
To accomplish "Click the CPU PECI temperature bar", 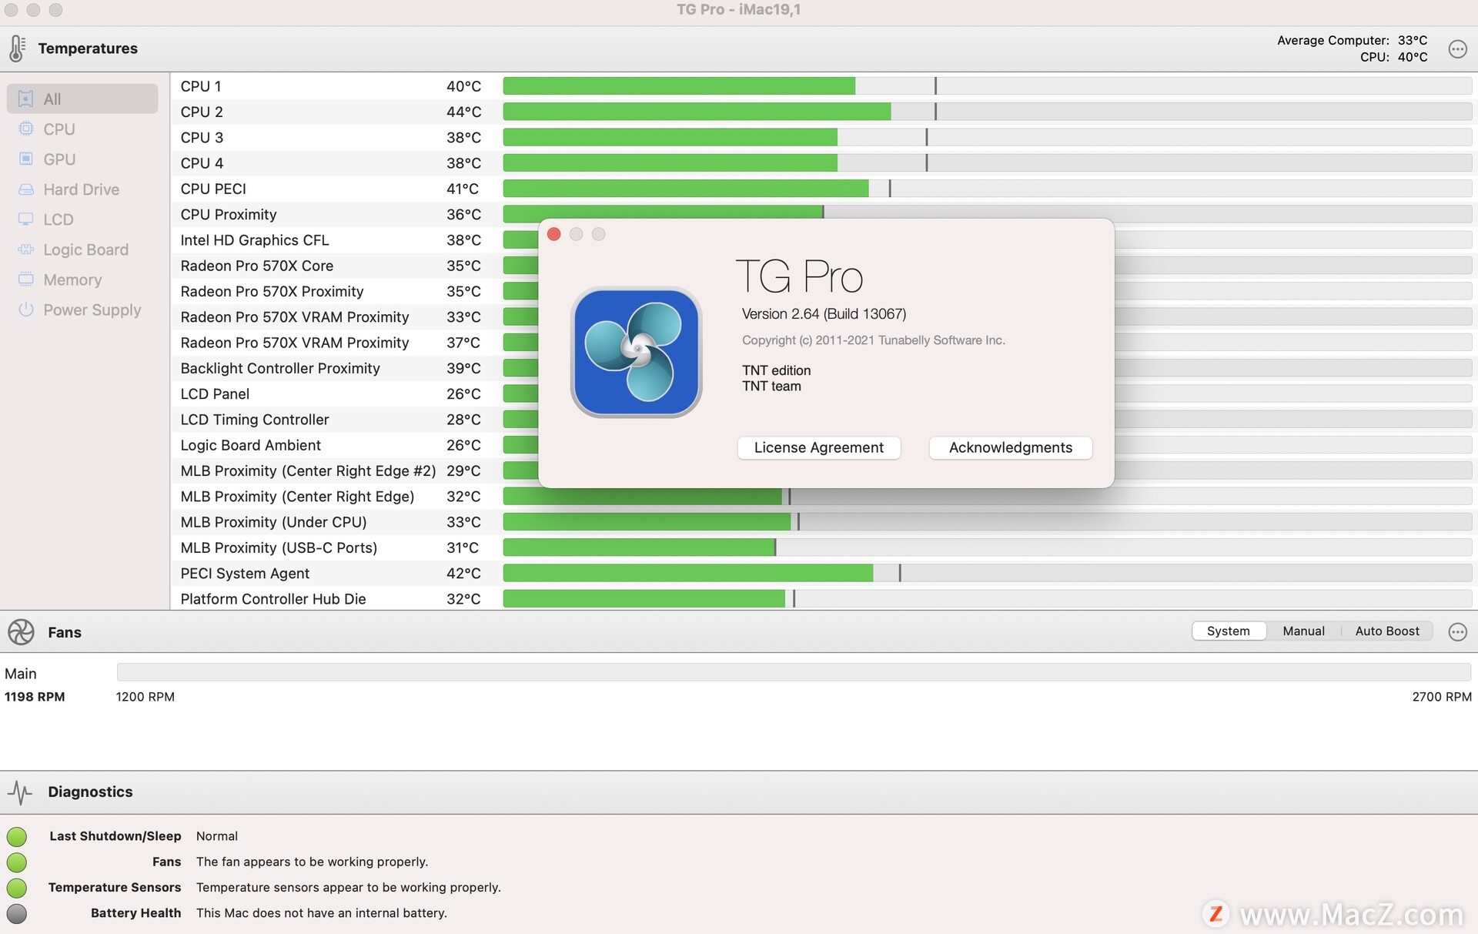I will [x=987, y=189].
